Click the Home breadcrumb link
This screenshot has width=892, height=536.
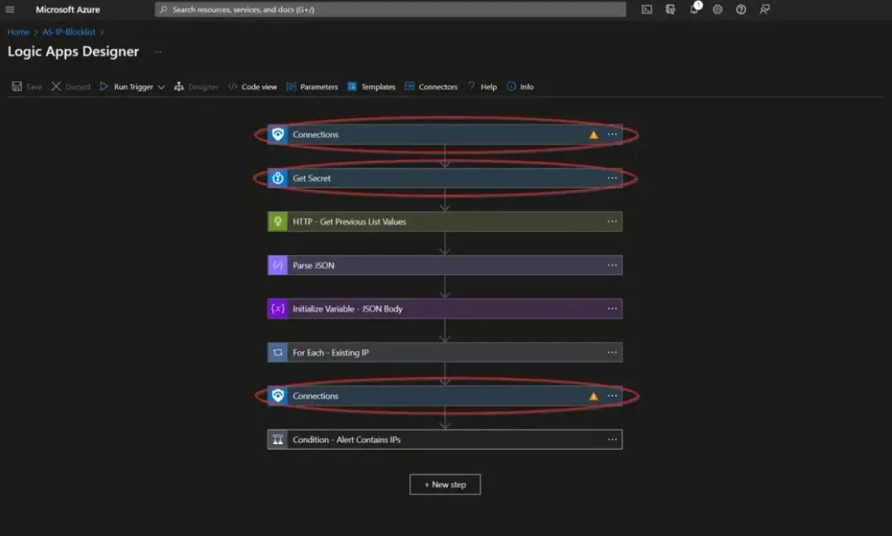click(18, 31)
